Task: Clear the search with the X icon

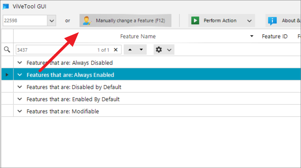Action: click(x=116, y=50)
